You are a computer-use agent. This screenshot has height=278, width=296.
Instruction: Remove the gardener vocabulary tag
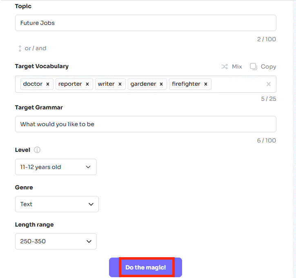(161, 84)
